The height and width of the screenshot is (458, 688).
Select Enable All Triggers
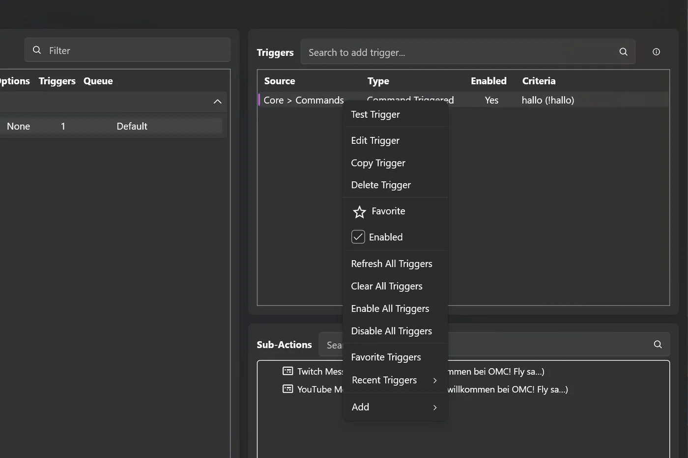395,309
